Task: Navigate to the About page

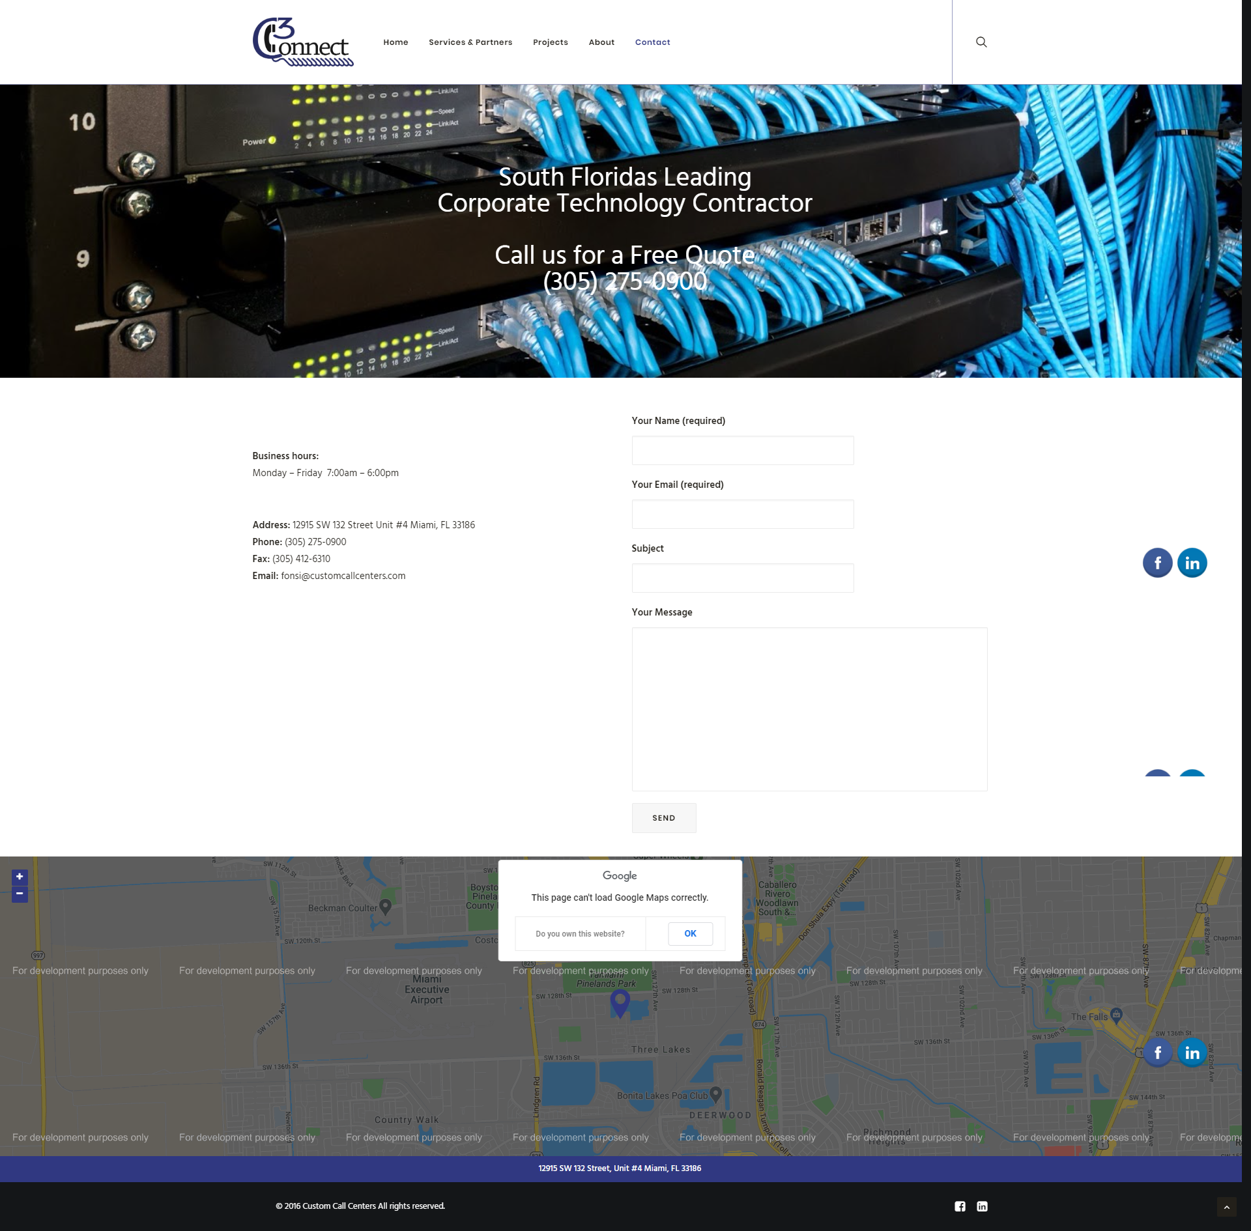Action: click(x=601, y=42)
